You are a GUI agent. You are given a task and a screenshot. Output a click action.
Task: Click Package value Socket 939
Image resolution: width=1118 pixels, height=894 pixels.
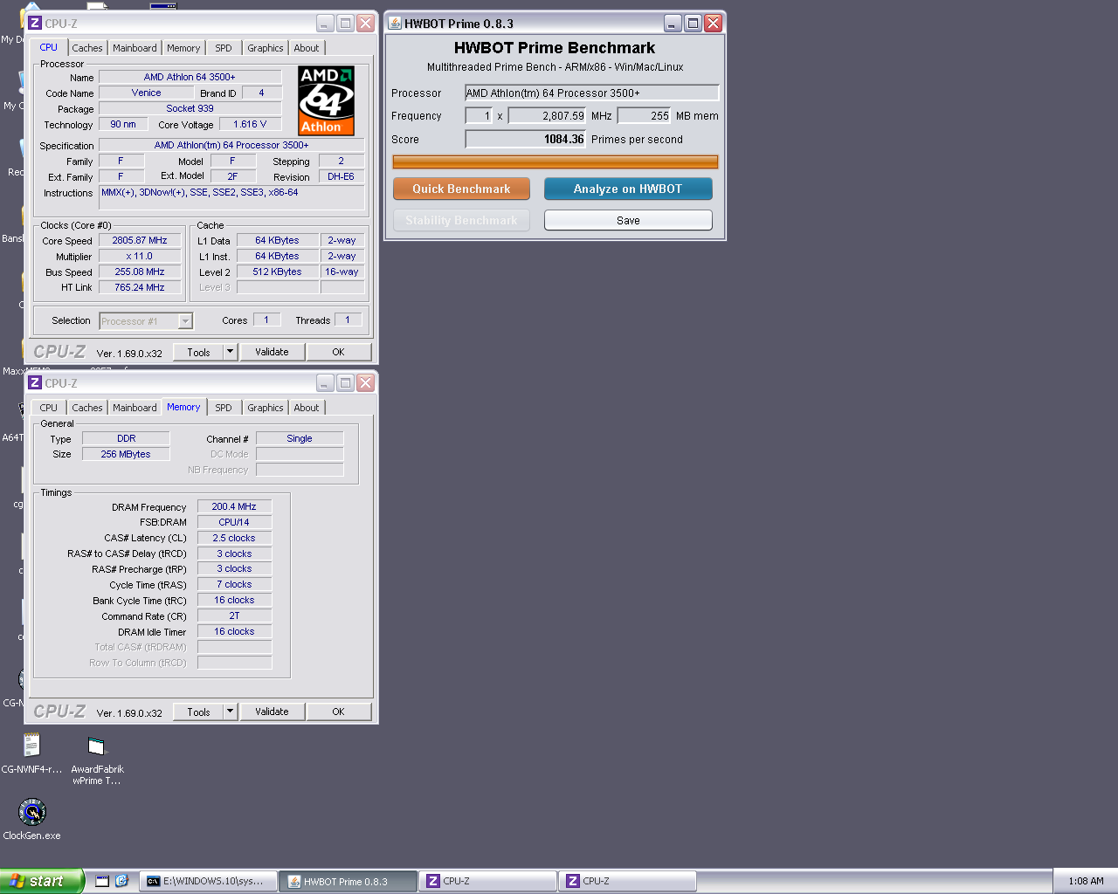(x=190, y=108)
